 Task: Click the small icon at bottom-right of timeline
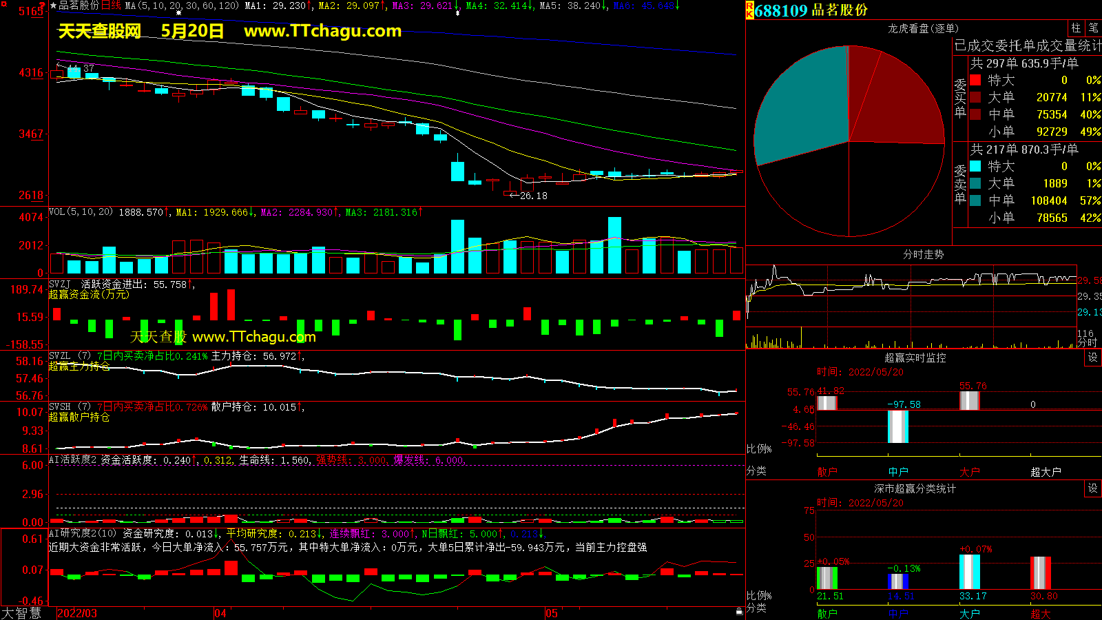(x=739, y=612)
